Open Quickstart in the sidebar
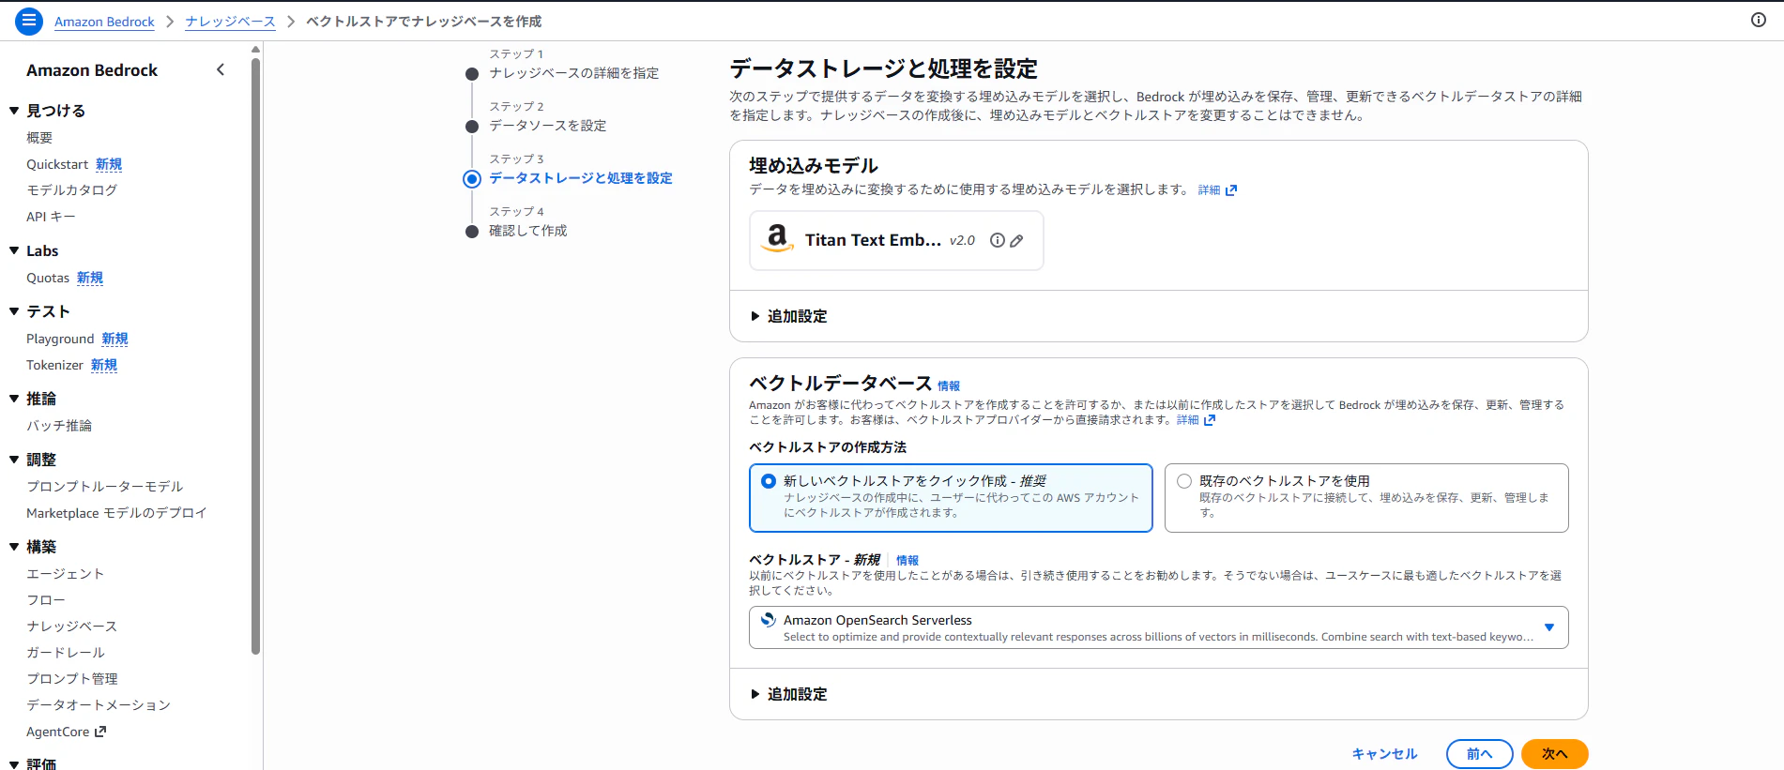 [x=57, y=164]
